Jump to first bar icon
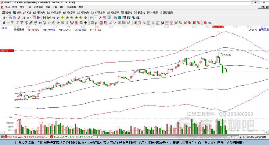Viewport: 269px width, 145px height. tap(44, 18)
